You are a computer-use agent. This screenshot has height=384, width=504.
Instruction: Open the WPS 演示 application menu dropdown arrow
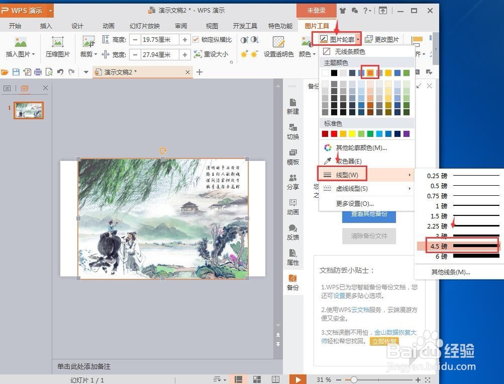(50, 11)
